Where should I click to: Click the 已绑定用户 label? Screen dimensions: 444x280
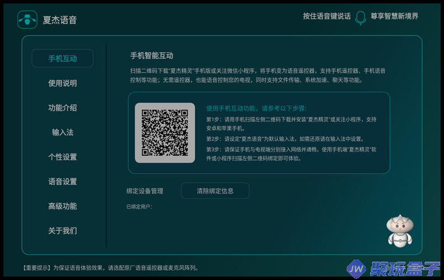[x=139, y=207]
